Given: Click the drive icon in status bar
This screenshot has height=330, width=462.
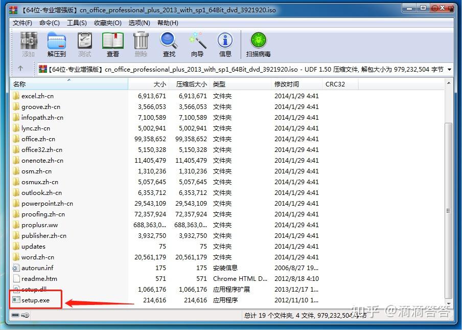Looking at the screenshot, I should (x=15, y=315).
